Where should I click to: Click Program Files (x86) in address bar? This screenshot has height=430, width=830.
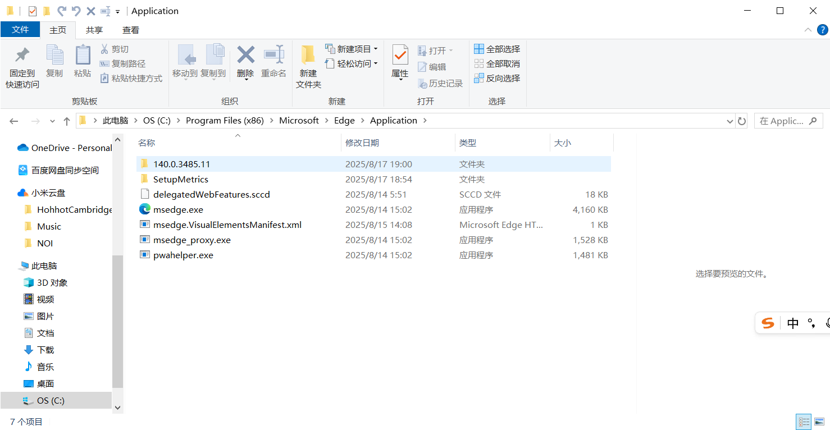225,121
